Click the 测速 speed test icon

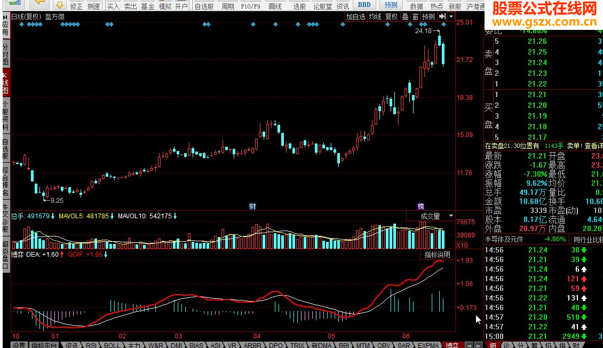(x=93, y=5)
